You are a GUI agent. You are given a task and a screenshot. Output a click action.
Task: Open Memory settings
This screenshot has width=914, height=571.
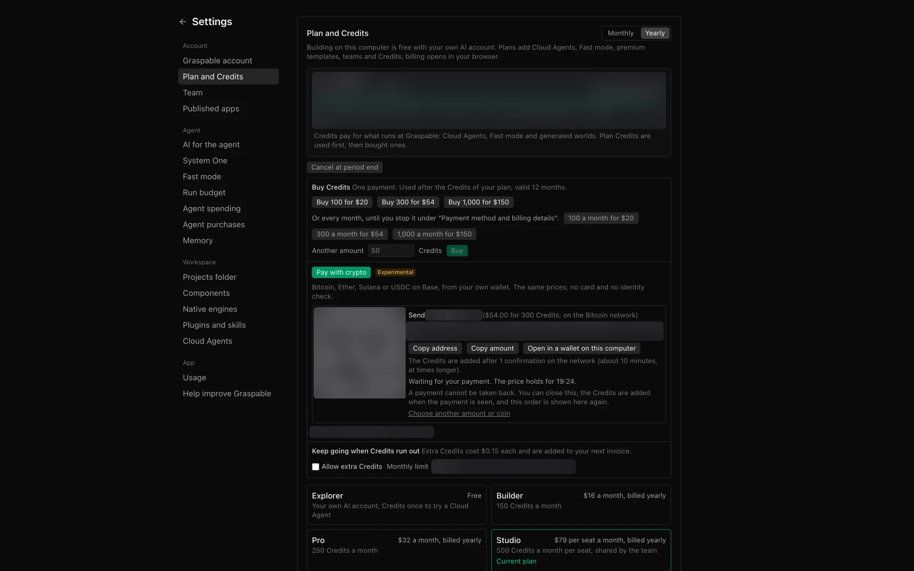[228, 240]
